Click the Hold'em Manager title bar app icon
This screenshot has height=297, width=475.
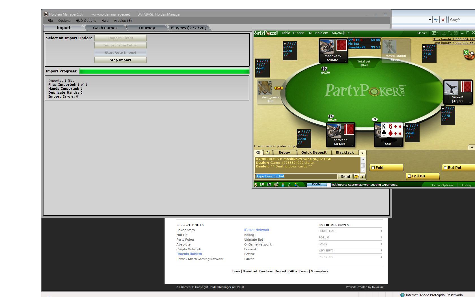point(46,14)
